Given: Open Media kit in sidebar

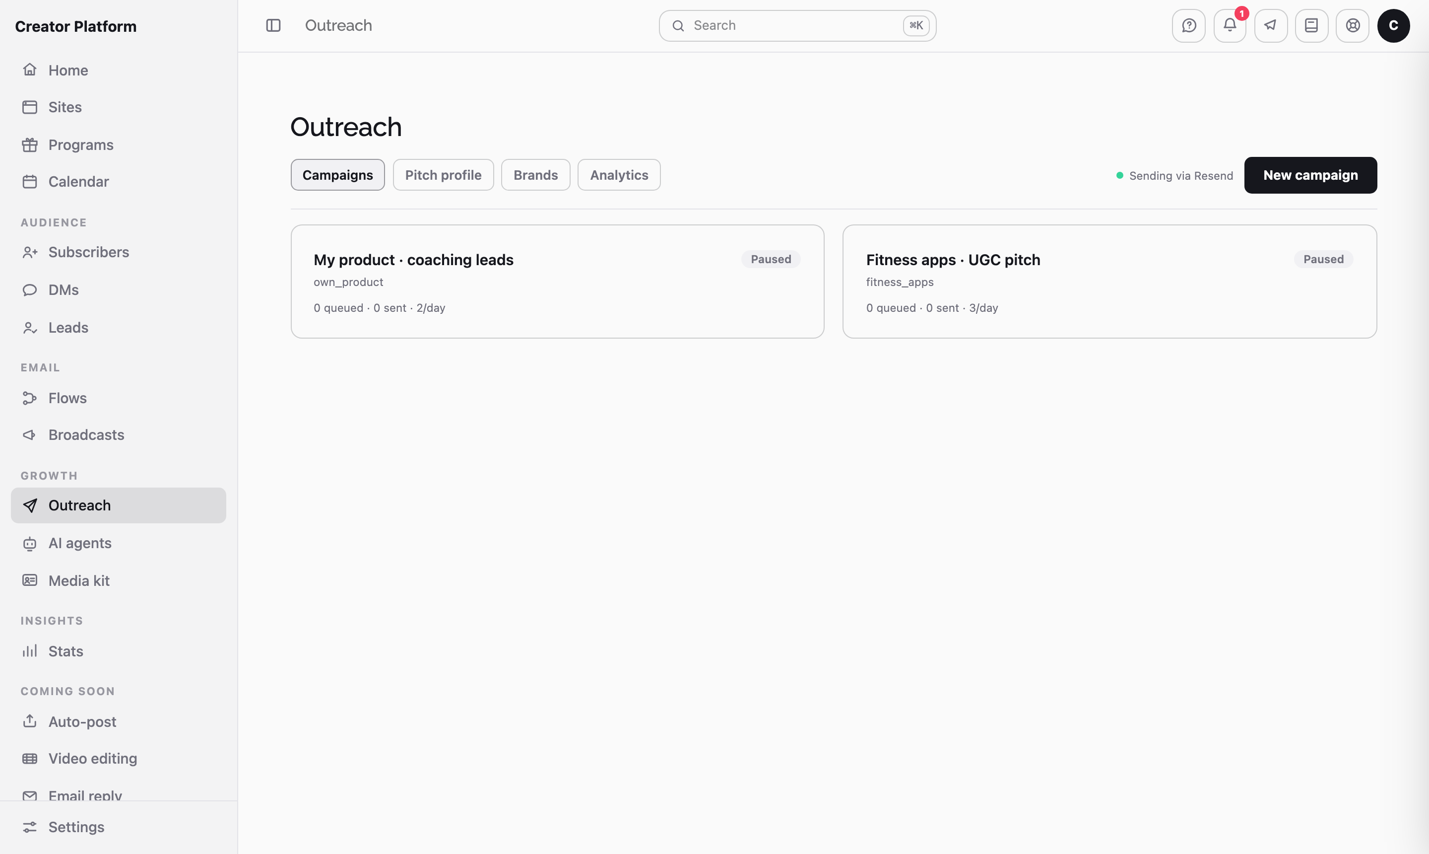Looking at the screenshot, I should click(119, 580).
